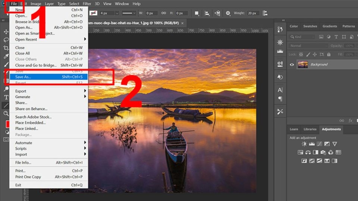Select the Eyedropper tool
The height and width of the screenshot is (201, 358).
pyautogui.click(x=6, y=56)
